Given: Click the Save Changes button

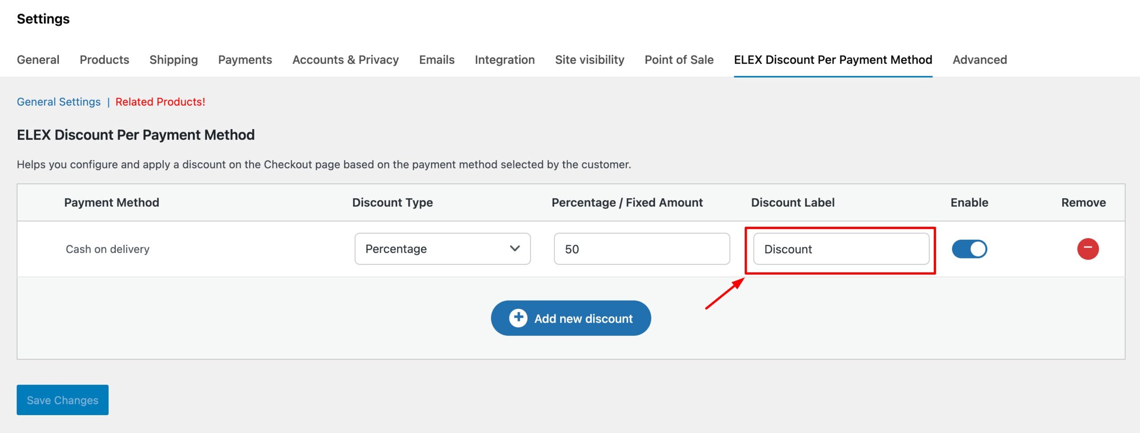Looking at the screenshot, I should click(63, 400).
